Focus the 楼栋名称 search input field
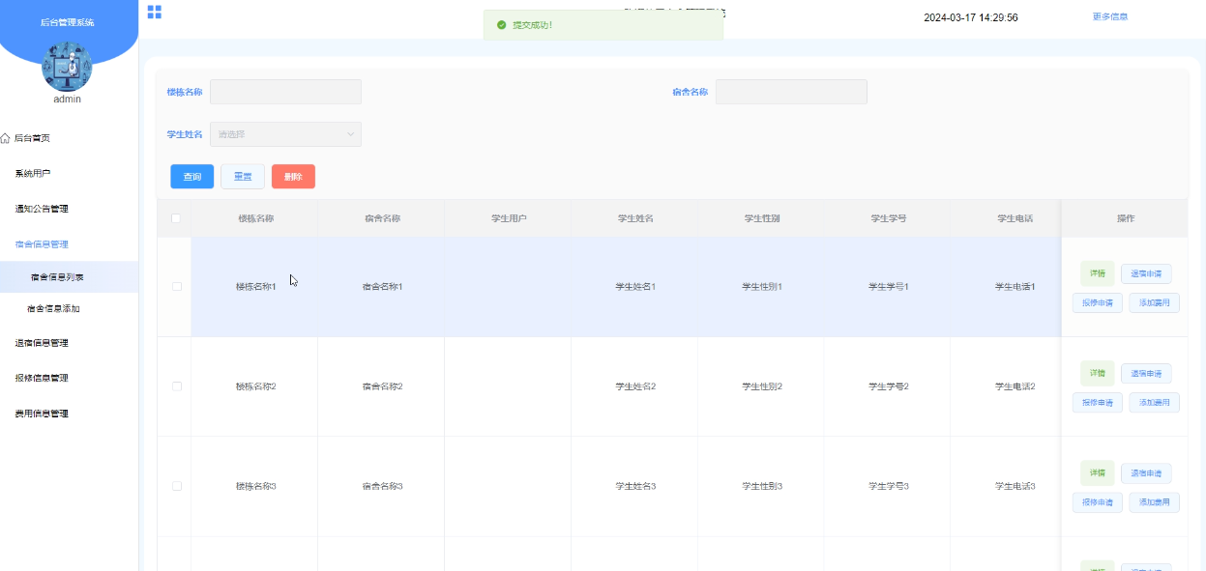Viewport: 1206px width, 571px height. click(x=285, y=92)
